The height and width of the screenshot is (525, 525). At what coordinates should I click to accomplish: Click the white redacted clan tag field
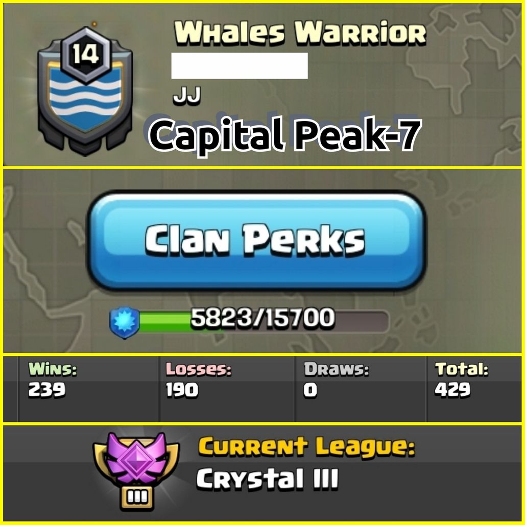tap(240, 65)
